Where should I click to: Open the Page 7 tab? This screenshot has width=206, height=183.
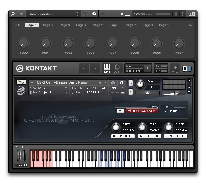pyautogui.click(x=131, y=25)
